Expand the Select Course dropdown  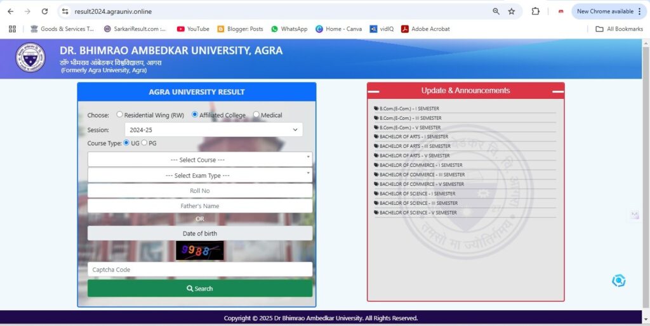[x=200, y=159]
